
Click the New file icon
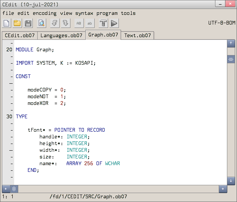click(x=7, y=23)
